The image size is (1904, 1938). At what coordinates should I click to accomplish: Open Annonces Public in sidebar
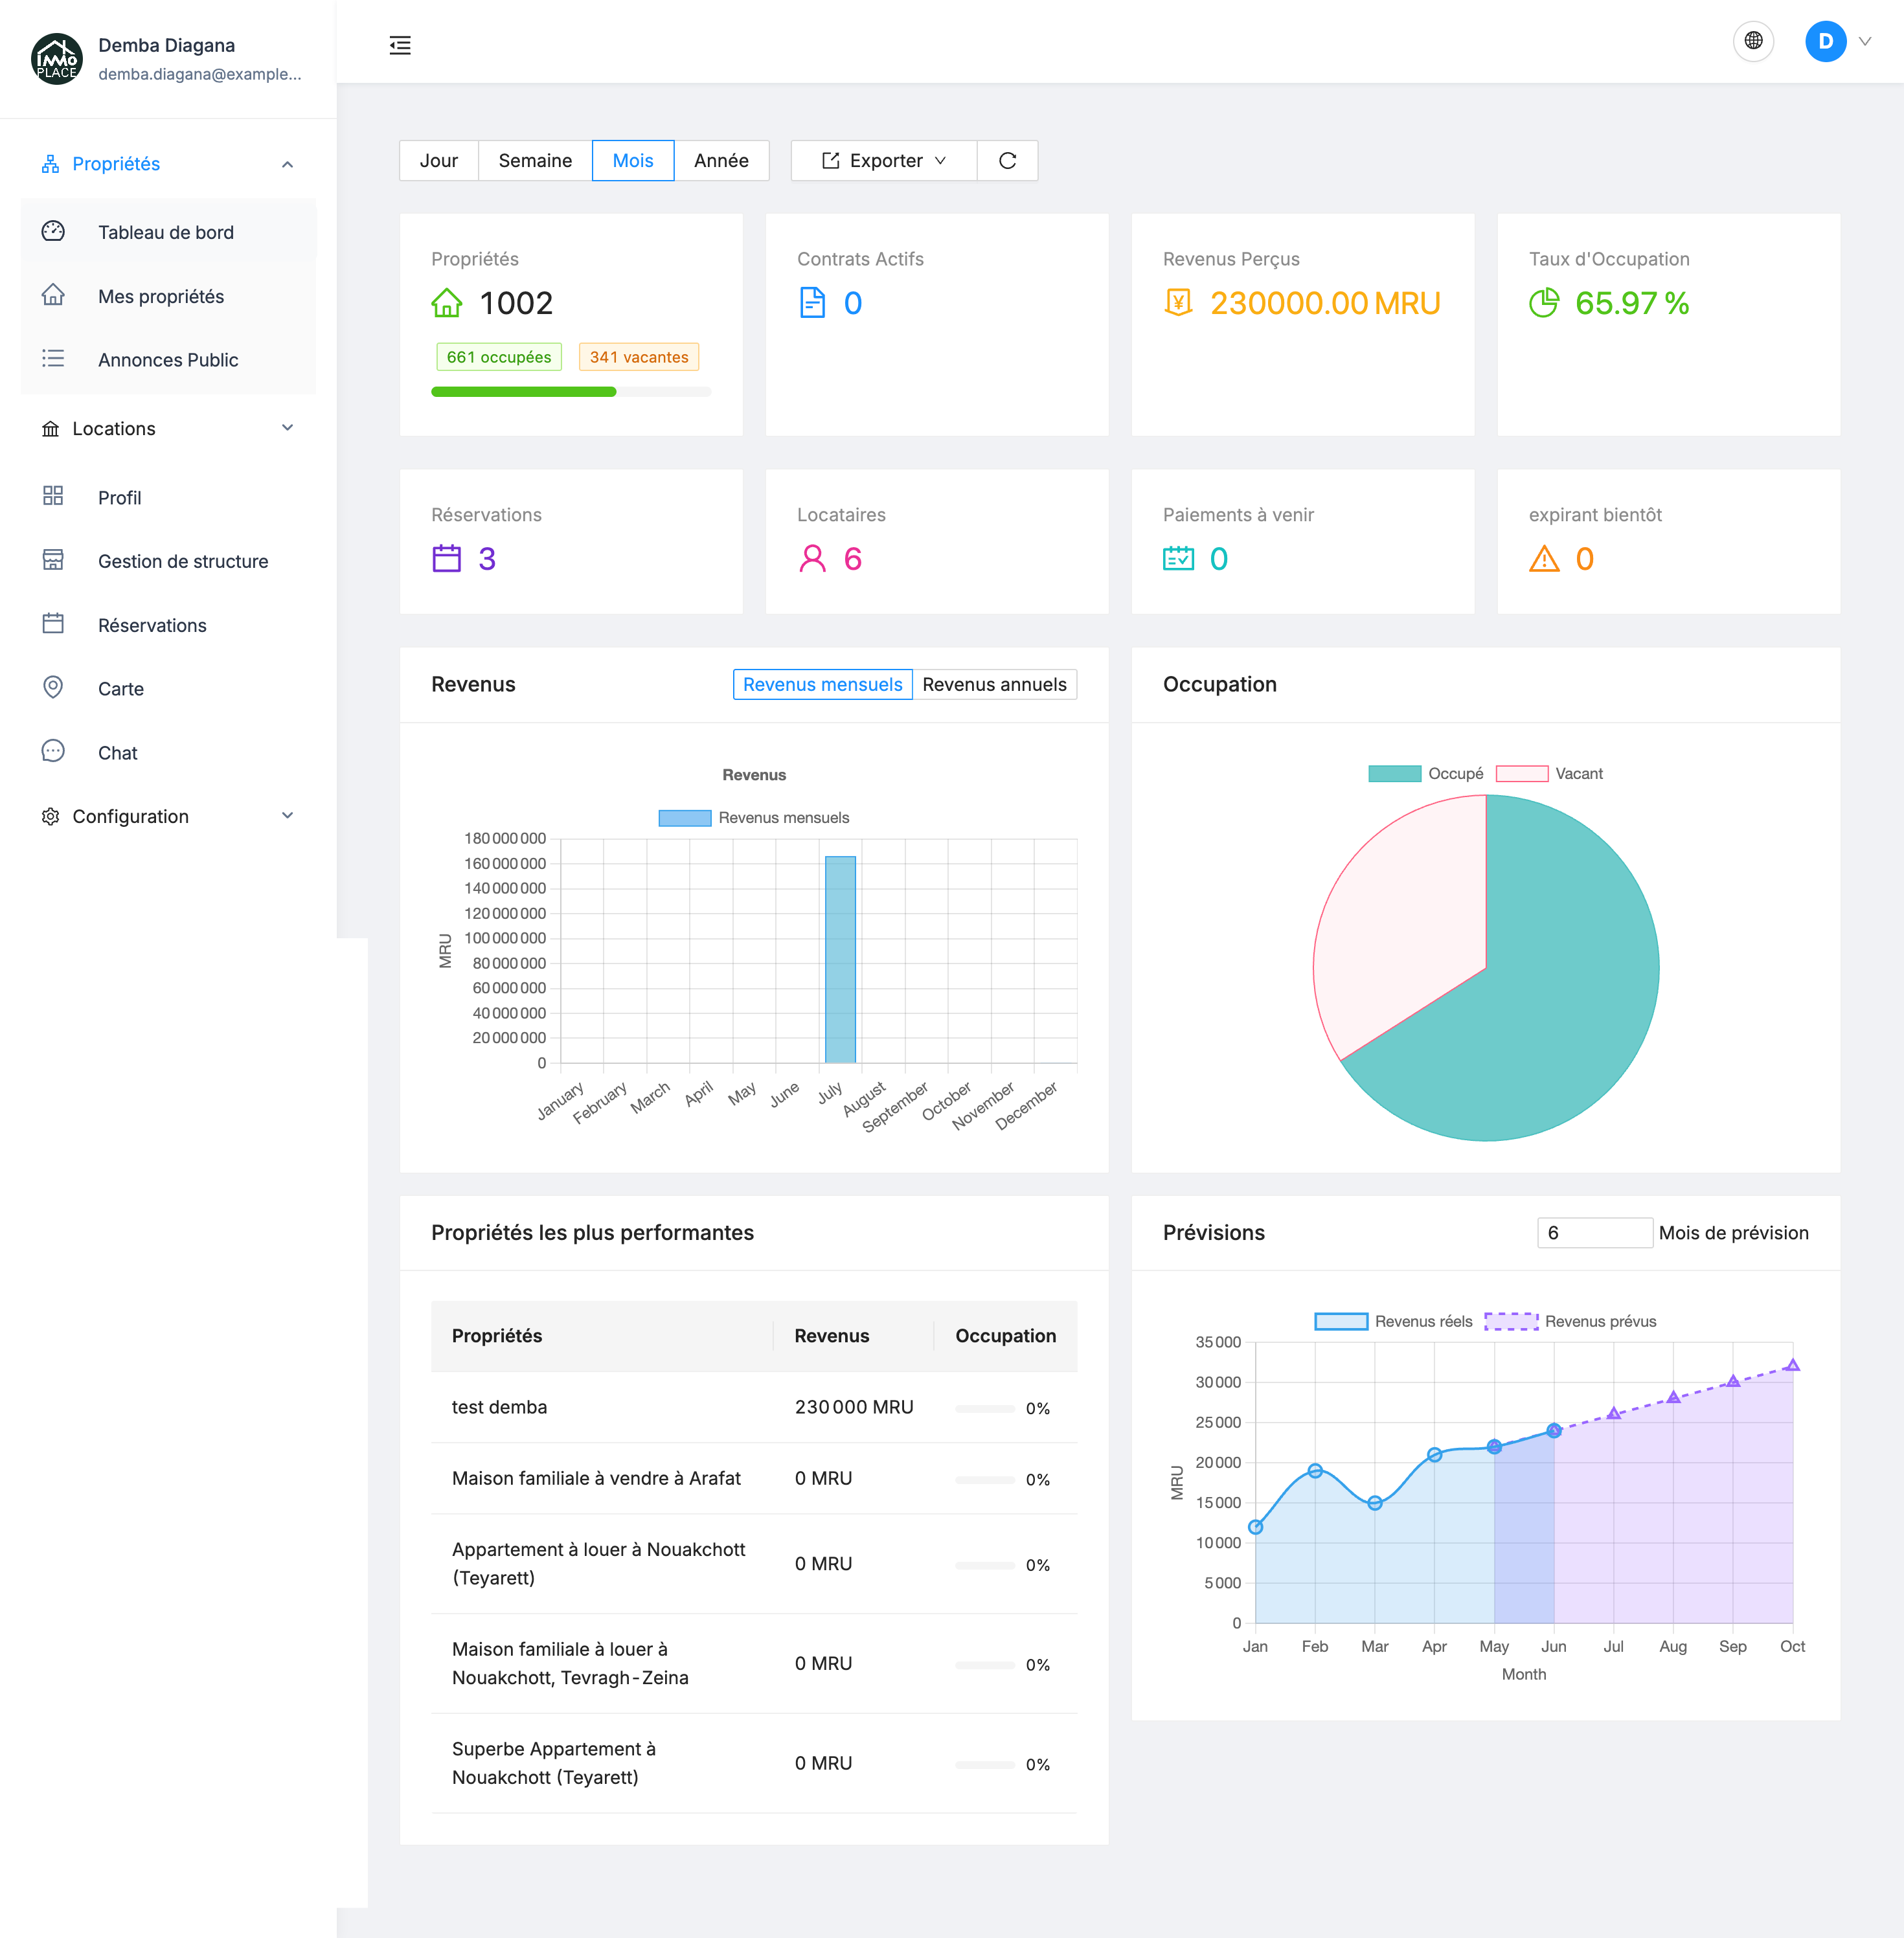click(167, 360)
